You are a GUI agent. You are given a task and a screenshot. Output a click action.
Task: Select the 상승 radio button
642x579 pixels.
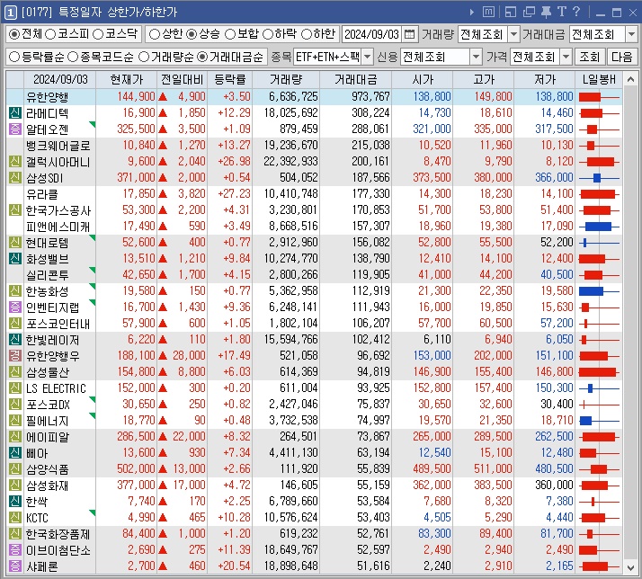coord(192,34)
